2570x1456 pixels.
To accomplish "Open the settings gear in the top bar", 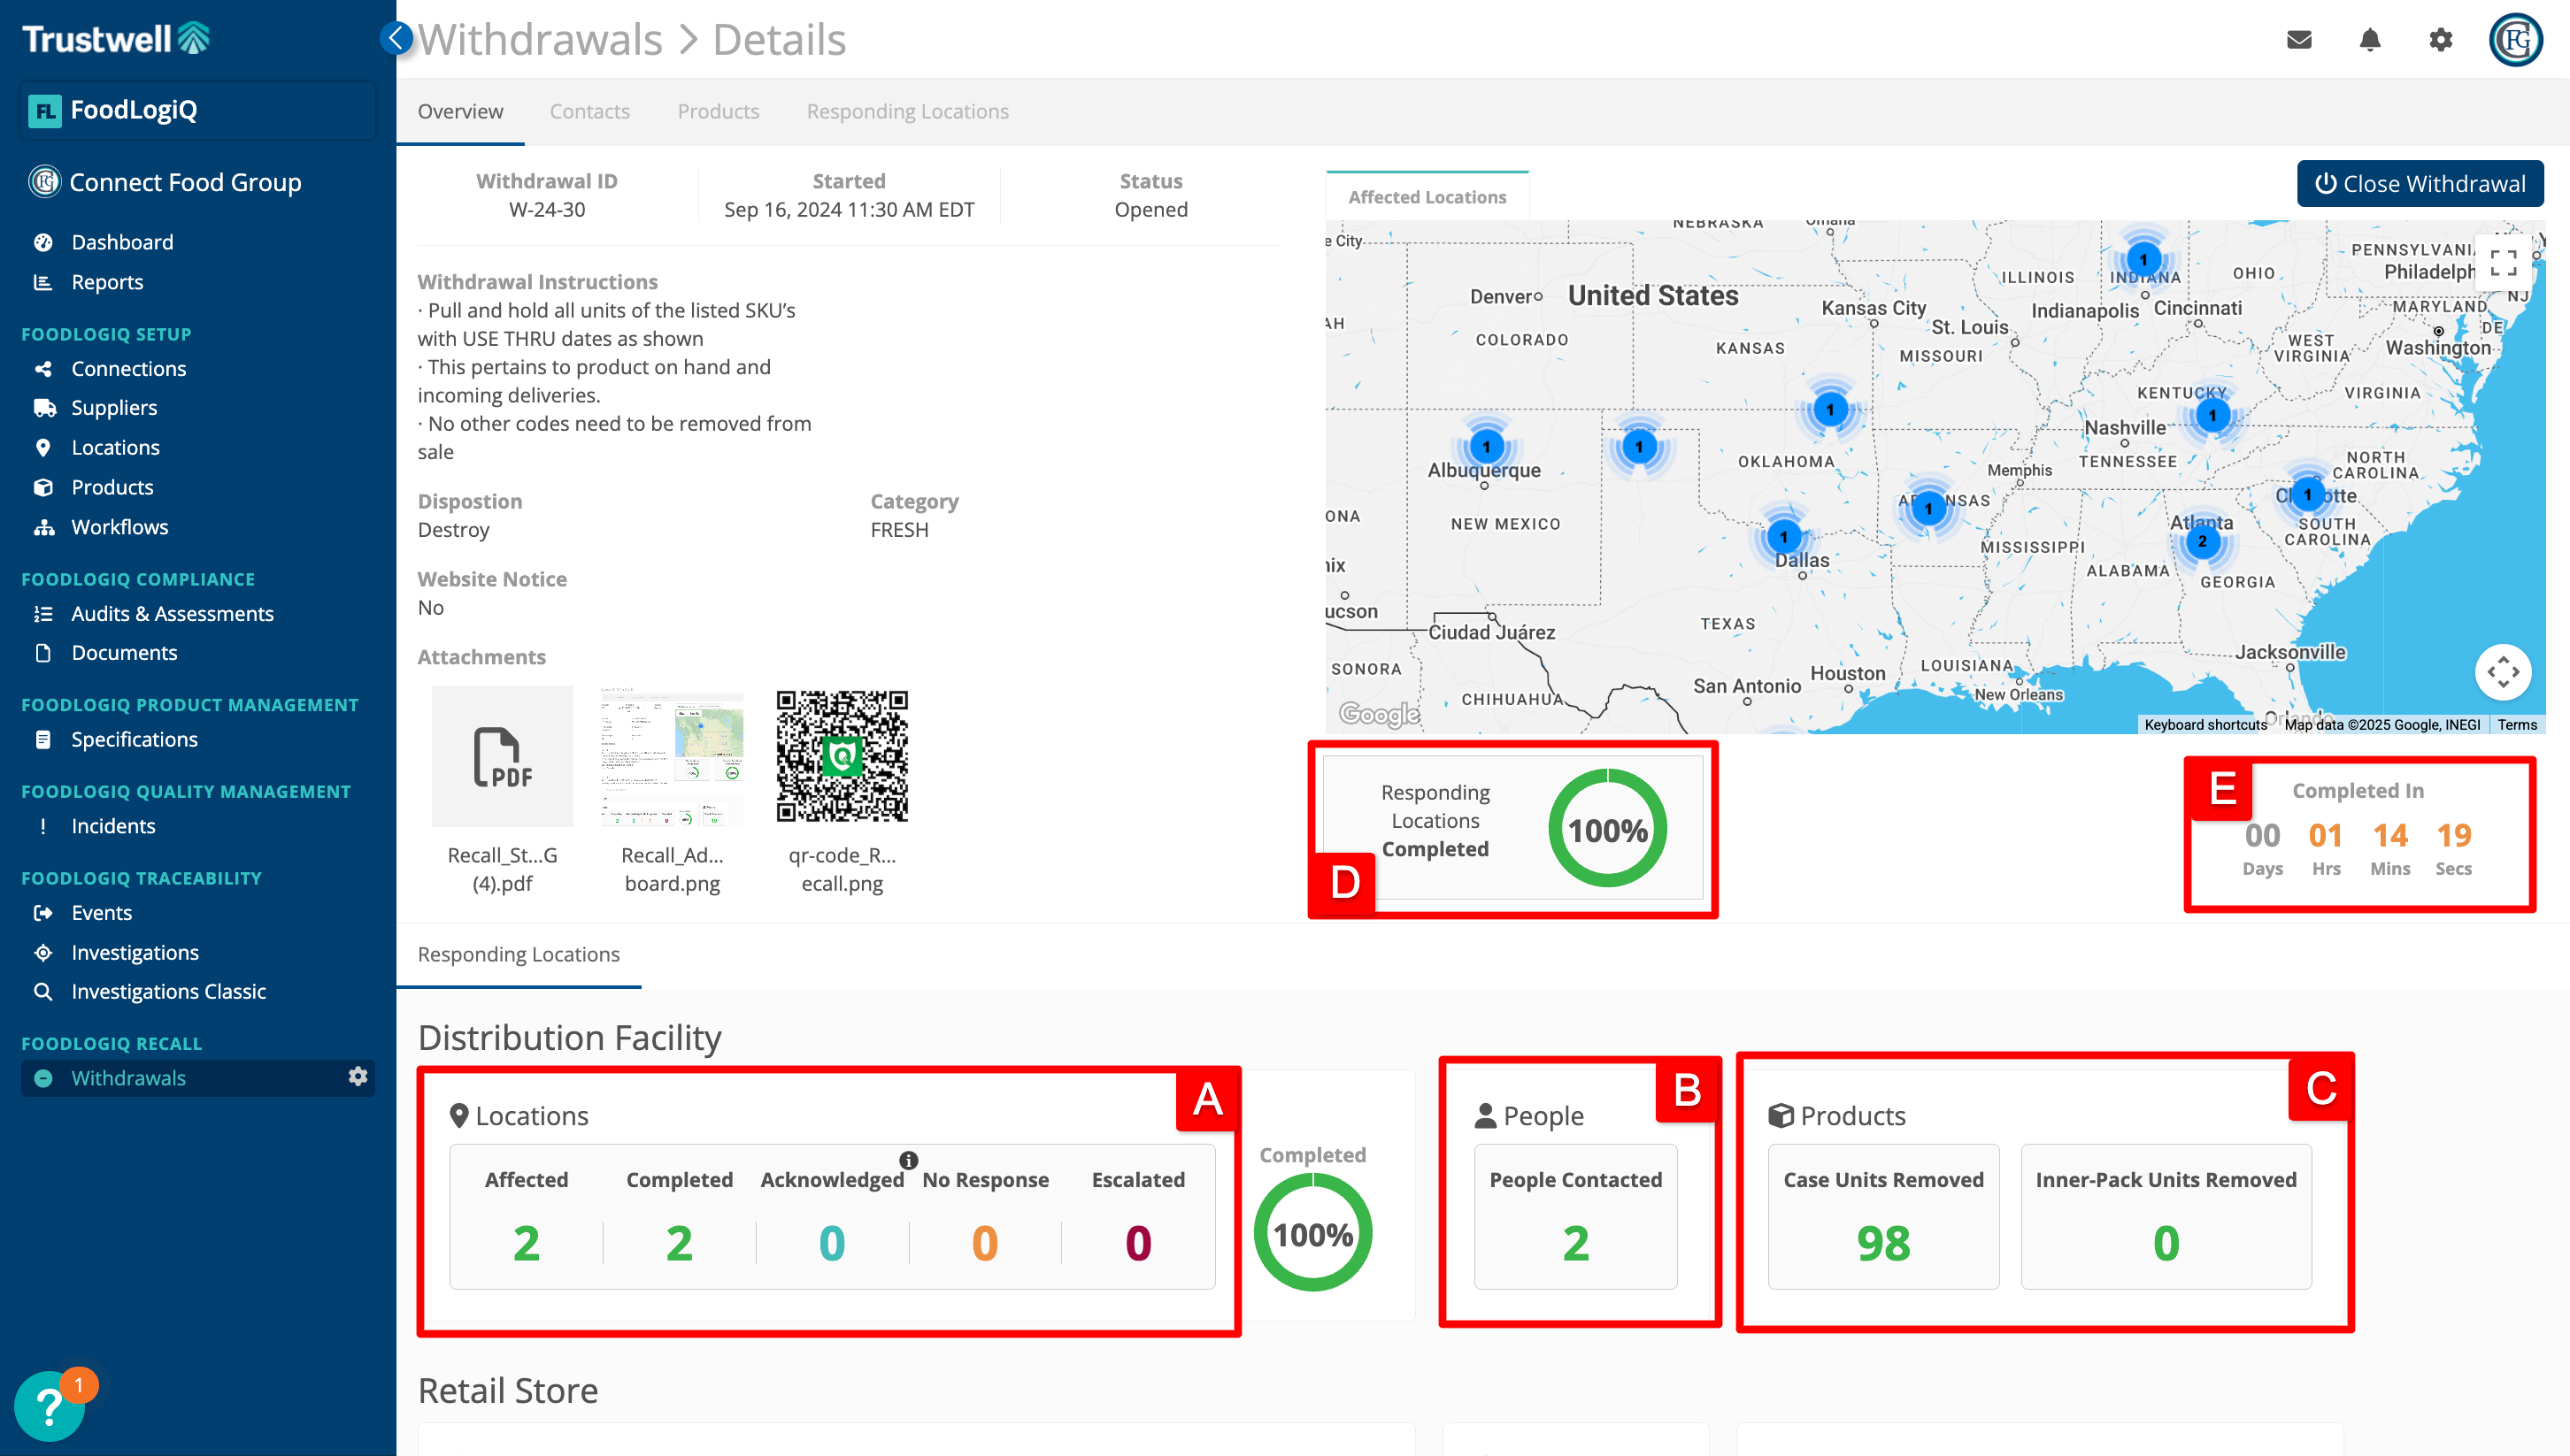I will pyautogui.click(x=2441, y=40).
